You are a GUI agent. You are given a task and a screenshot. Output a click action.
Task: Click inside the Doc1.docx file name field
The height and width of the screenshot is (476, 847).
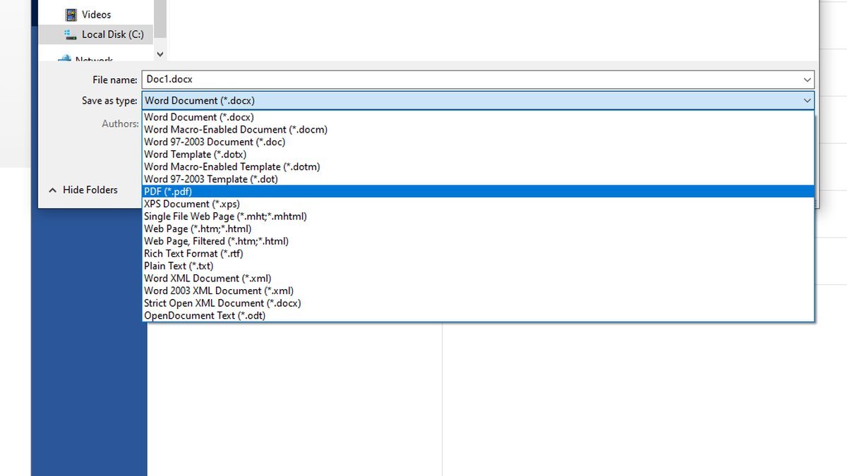click(x=282, y=79)
